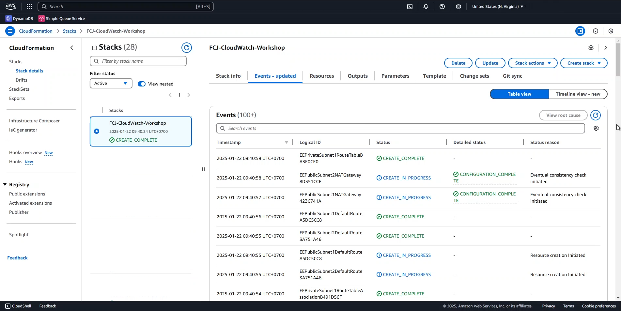This screenshot has height=311, width=621.
Task: Select the FCJ-CloudWatch-Workshop radio button
Action: [97, 131]
